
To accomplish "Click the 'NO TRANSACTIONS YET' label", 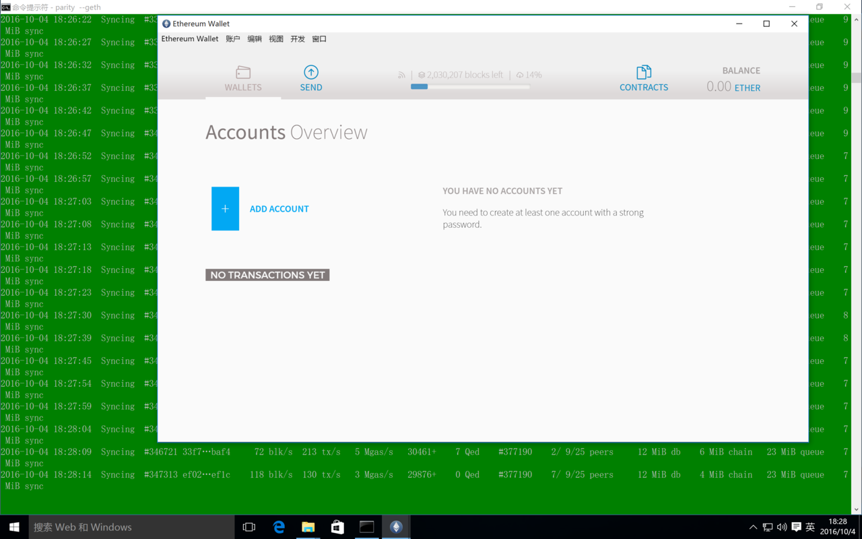I will click(267, 275).
